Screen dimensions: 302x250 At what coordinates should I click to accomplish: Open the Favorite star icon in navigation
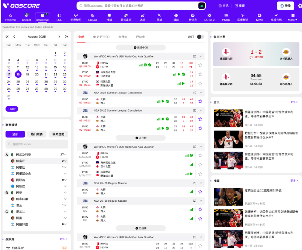pyautogui.click(x=10, y=15)
